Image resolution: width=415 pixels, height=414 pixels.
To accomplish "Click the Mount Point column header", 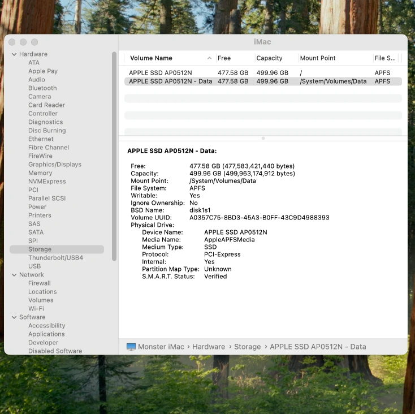I will [x=318, y=58].
